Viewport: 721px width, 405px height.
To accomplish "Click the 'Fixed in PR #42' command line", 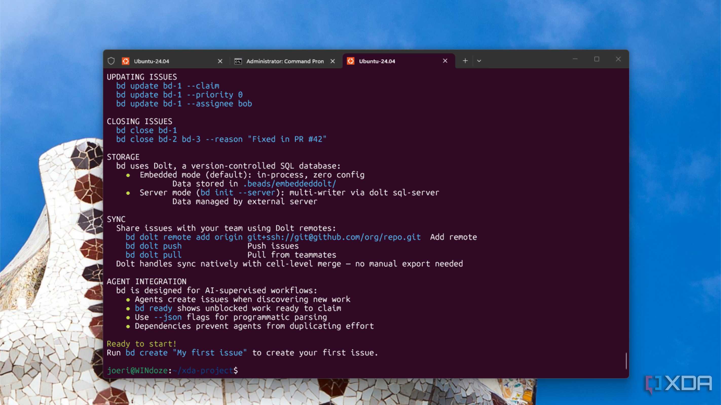I will point(221,139).
